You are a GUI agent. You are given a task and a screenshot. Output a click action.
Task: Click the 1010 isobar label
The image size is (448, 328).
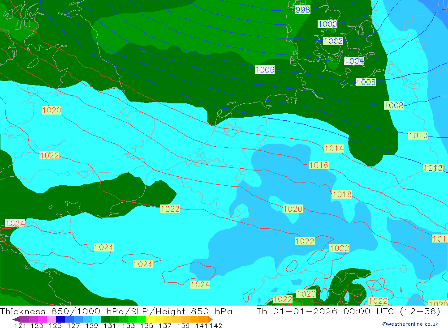418,135
